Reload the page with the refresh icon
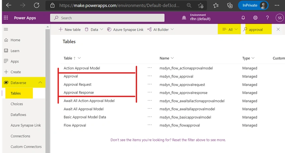Screen dimensions: 285x153 pos(37,5)
